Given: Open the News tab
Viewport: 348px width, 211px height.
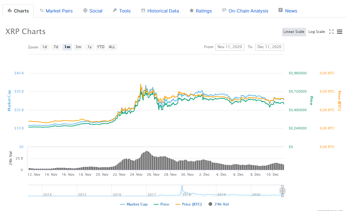Looking at the screenshot, I should [288, 11].
